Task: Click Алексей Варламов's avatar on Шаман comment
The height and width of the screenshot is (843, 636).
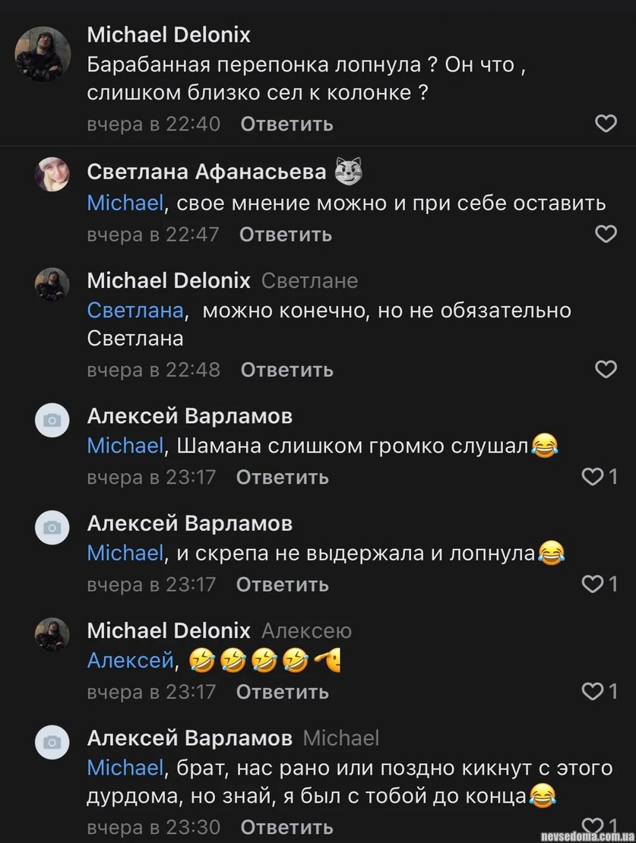Action: [52, 419]
